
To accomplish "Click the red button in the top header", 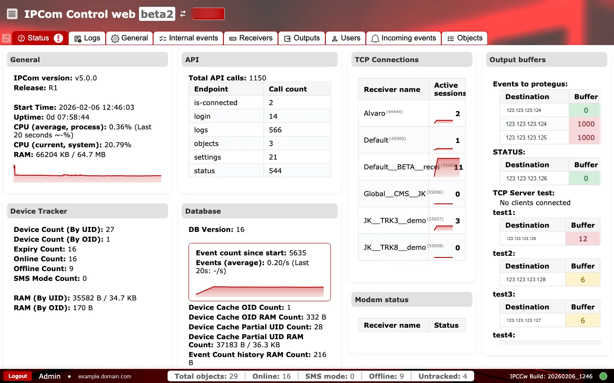I will point(208,14).
